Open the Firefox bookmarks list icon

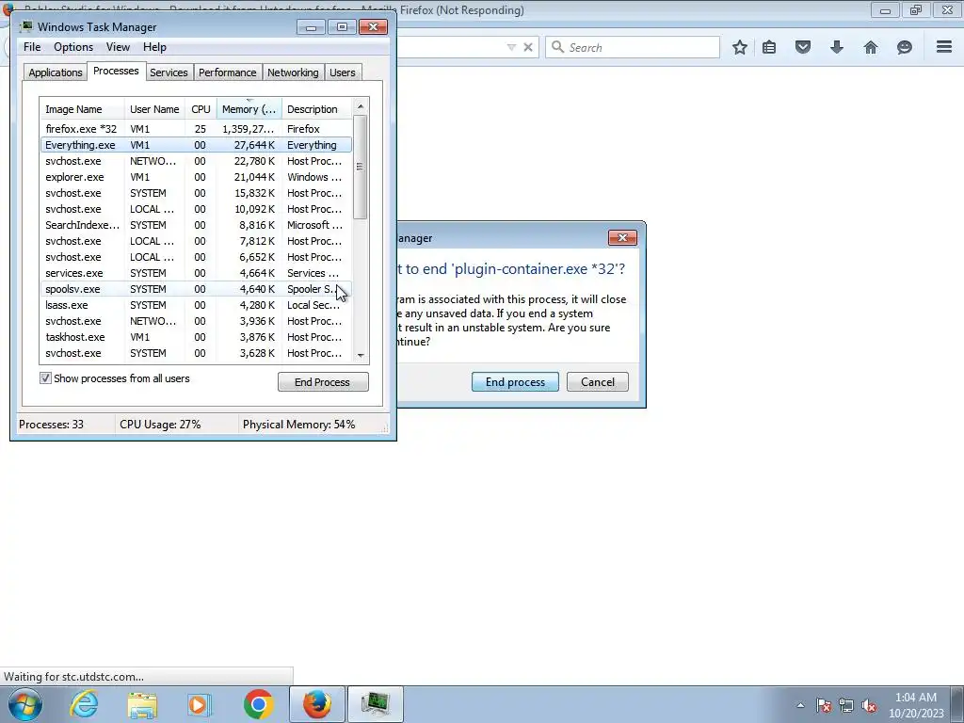tap(769, 47)
